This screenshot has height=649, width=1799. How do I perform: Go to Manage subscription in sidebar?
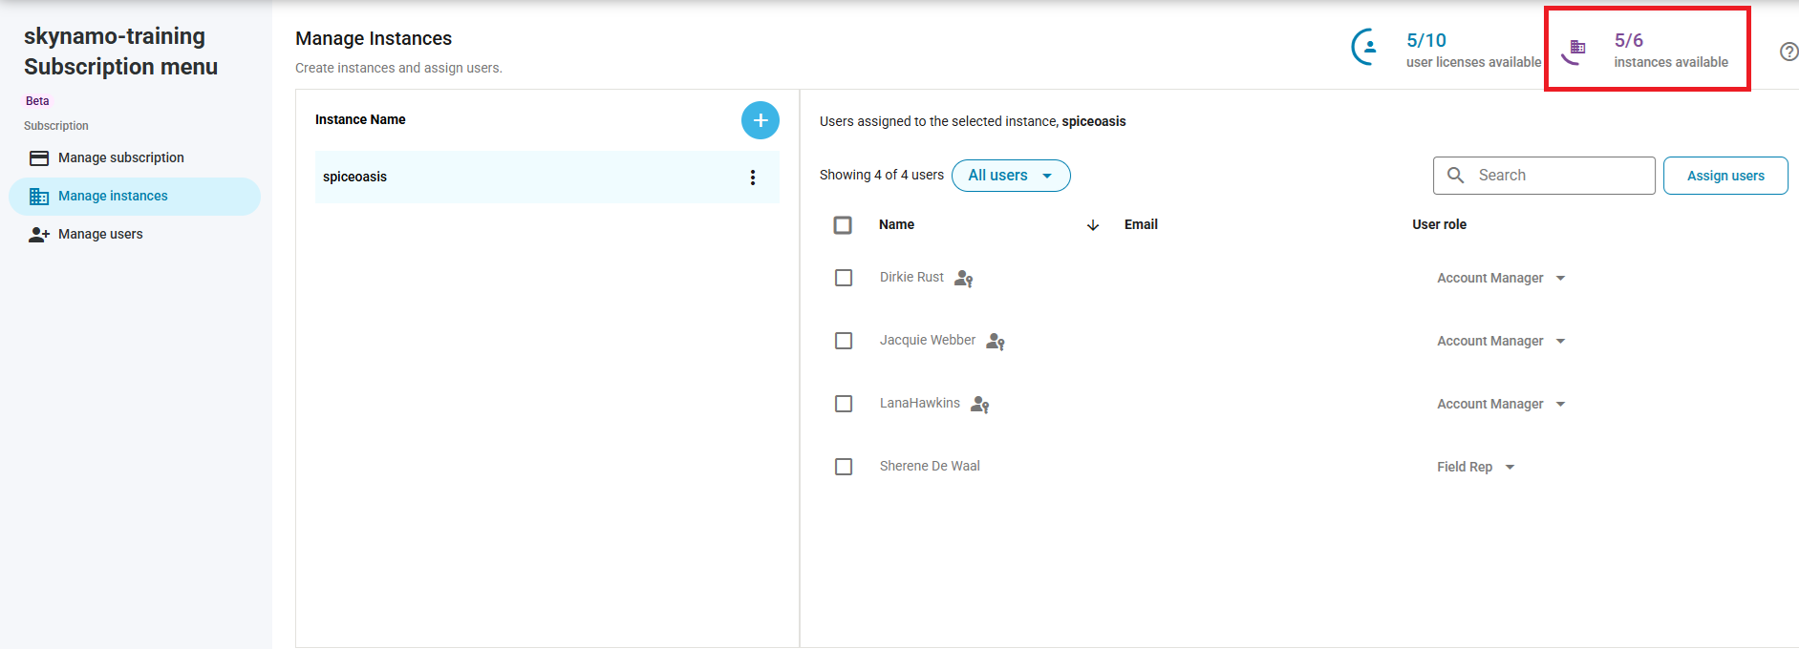click(x=120, y=158)
